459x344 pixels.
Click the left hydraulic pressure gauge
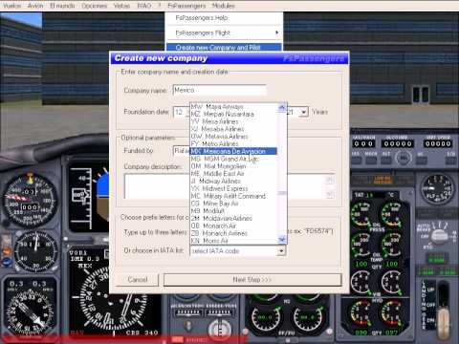[361, 313]
